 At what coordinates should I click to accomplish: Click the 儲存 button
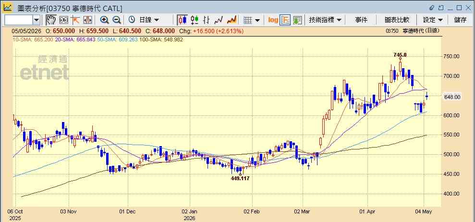(x=460, y=20)
